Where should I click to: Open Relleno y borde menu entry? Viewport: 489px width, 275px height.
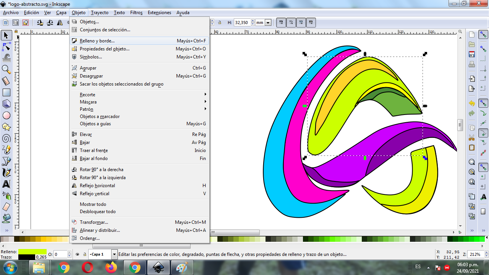(139, 40)
